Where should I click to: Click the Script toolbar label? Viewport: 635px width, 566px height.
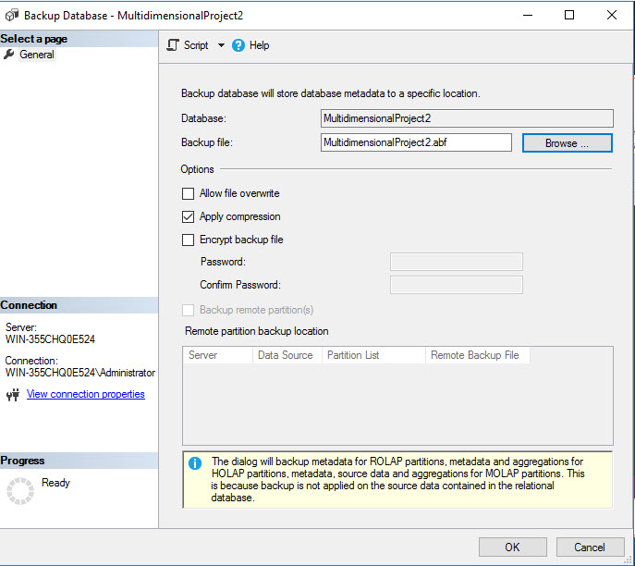tap(196, 45)
